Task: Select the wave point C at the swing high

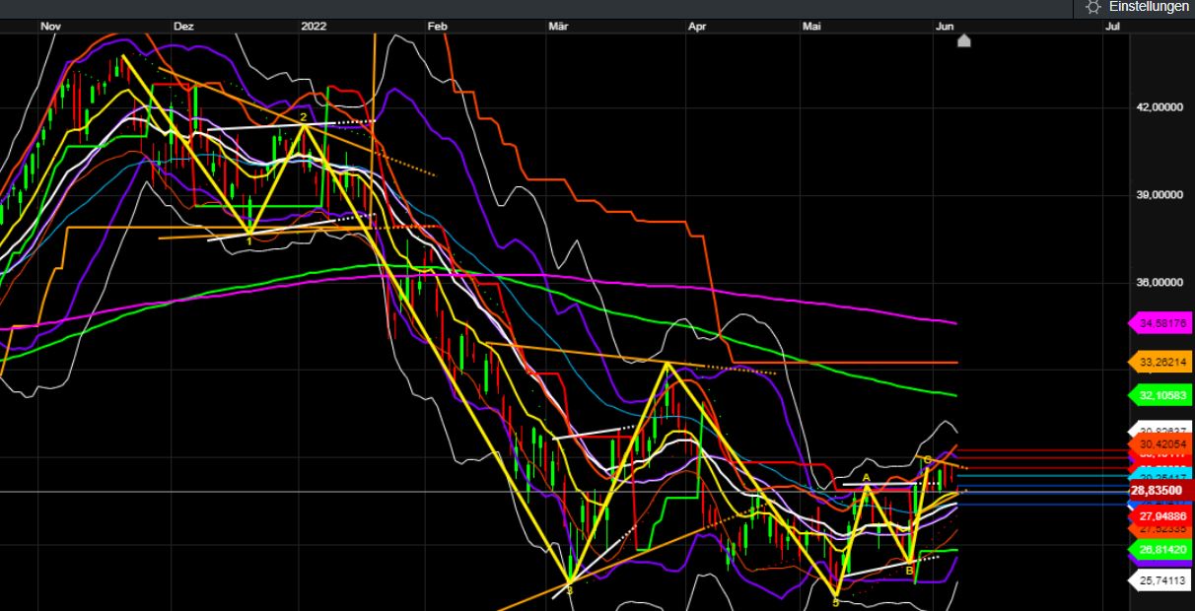Action: [x=927, y=459]
